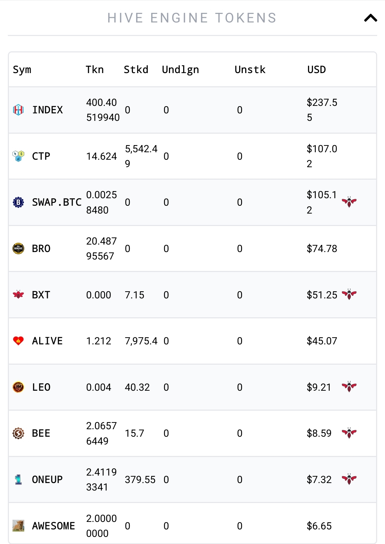The image size is (385, 544).
Task: Click the red bee icon in the ONEUP row
Action: tap(349, 479)
